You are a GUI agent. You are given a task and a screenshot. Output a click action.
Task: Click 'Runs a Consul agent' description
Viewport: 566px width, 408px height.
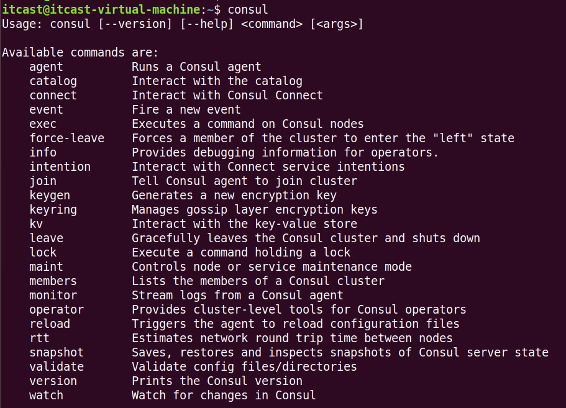click(196, 67)
